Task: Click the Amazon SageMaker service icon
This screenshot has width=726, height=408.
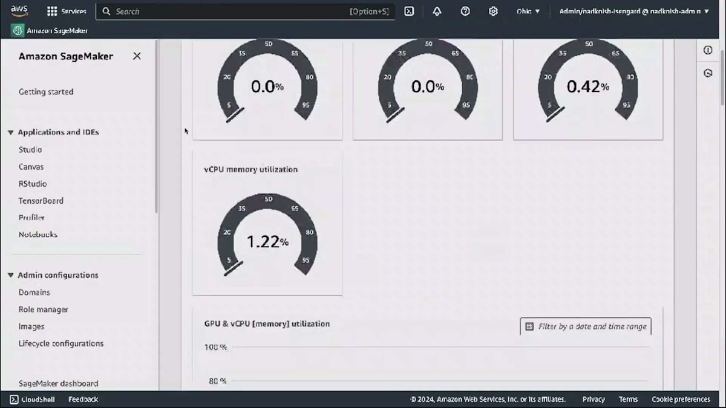Action: (18, 30)
